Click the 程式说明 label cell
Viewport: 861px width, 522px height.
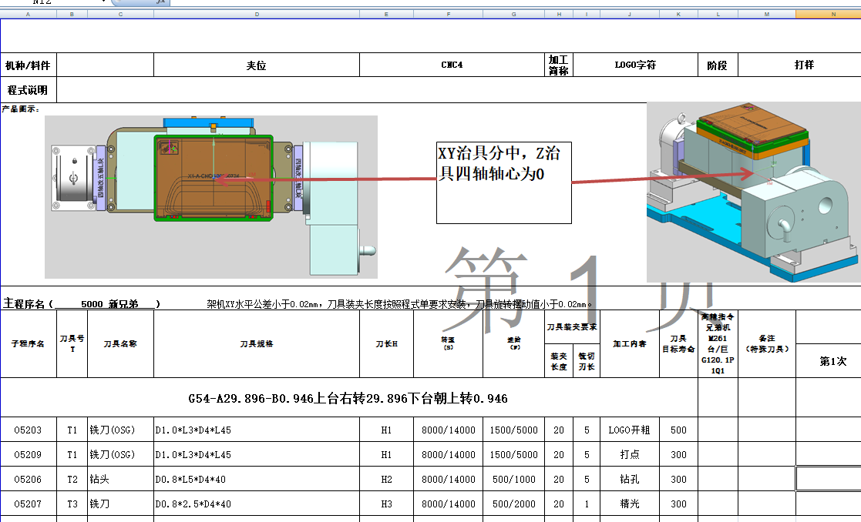[x=29, y=89]
